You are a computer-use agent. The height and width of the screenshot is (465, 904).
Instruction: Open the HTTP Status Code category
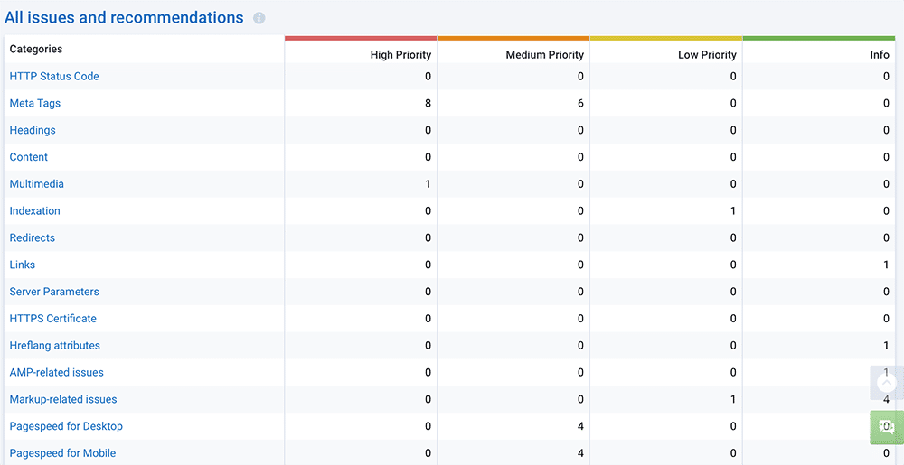tap(54, 77)
